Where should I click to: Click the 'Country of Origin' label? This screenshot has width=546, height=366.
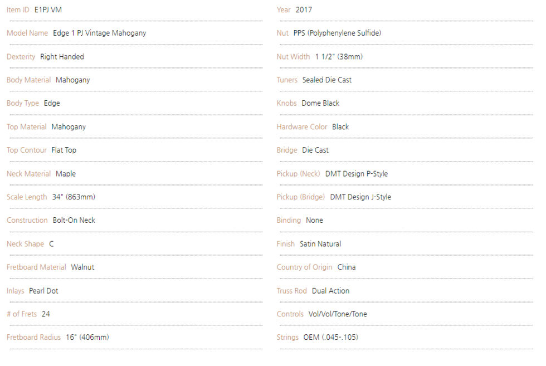(x=304, y=267)
